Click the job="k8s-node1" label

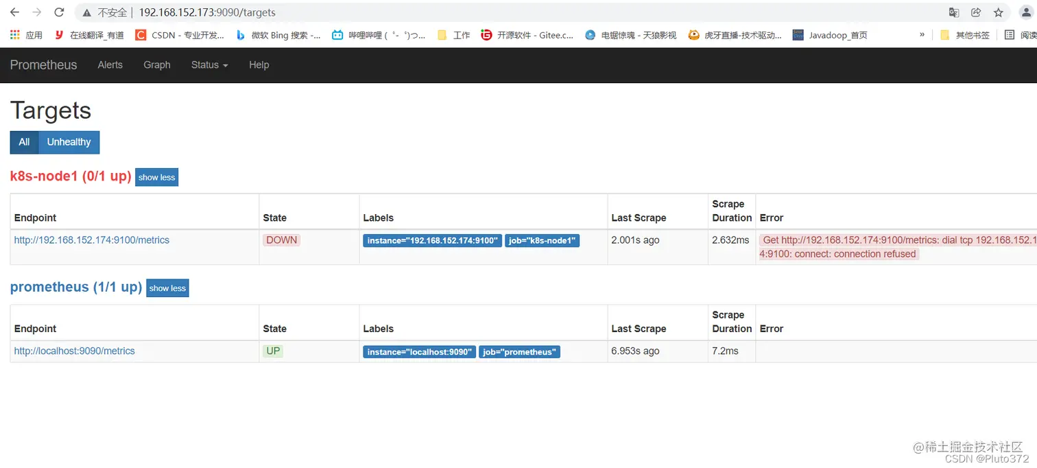pos(542,241)
